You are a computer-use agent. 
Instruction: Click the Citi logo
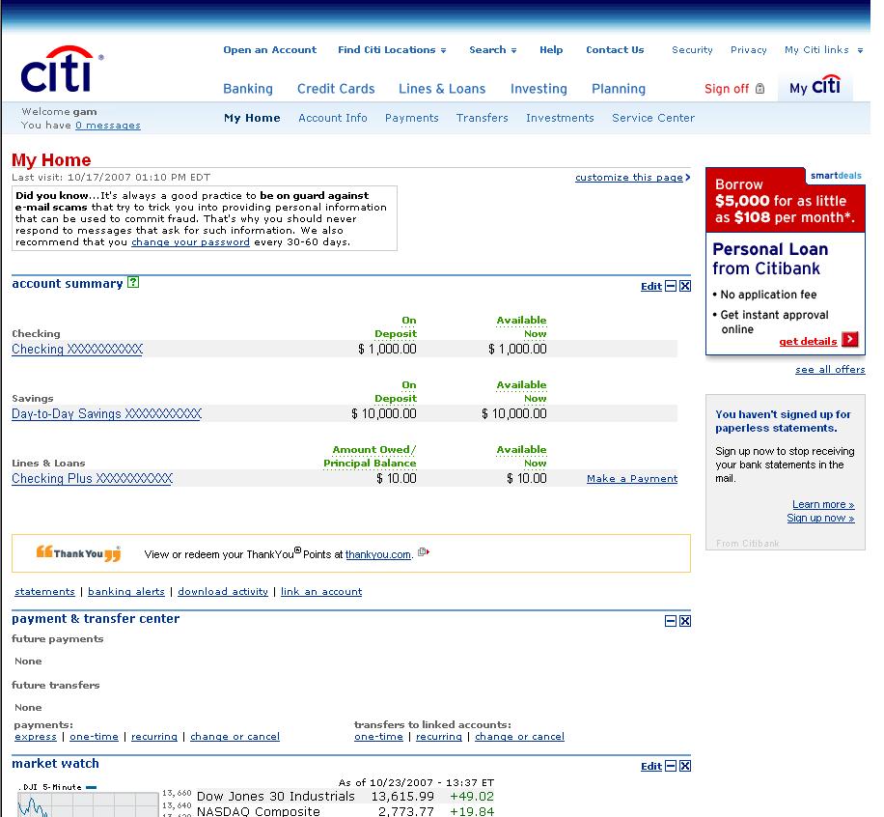pos(61,70)
